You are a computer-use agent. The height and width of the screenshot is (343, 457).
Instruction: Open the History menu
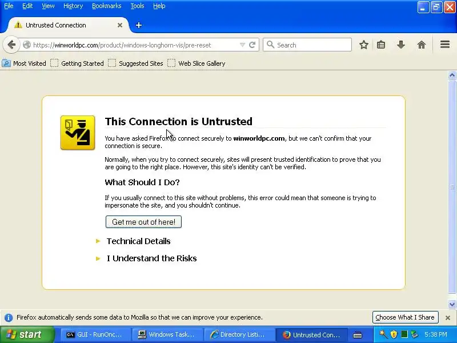[73, 6]
